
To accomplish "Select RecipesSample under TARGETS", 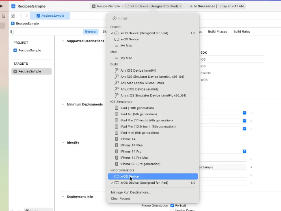I will click(x=32, y=71).
